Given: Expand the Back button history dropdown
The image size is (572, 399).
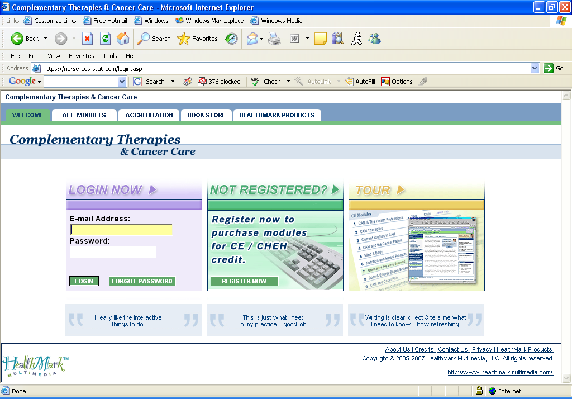Looking at the screenshot, I should (x=46, y=39).
